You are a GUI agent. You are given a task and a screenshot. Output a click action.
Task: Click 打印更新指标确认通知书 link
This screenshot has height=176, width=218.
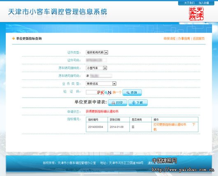(170, 124)
